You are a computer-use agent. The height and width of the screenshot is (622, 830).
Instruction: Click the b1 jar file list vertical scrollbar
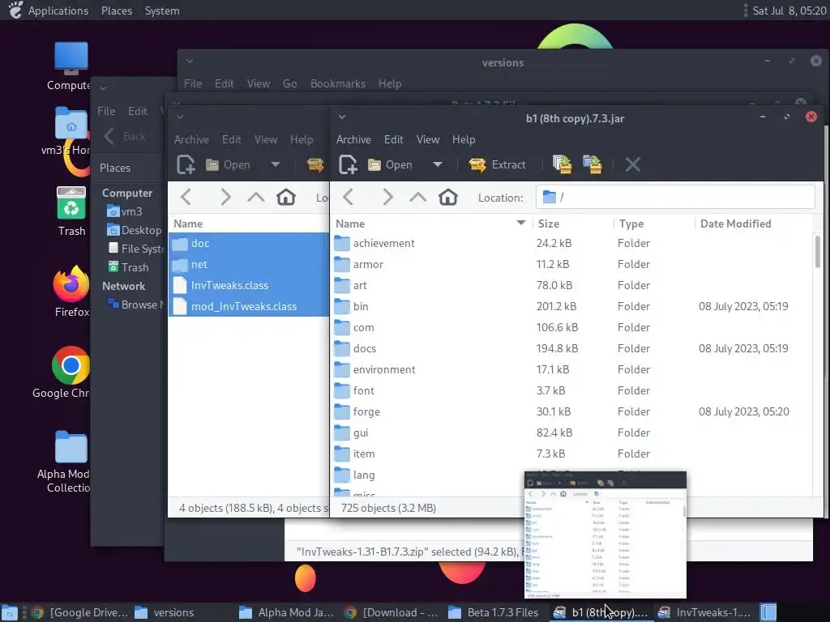pos(818,251)
